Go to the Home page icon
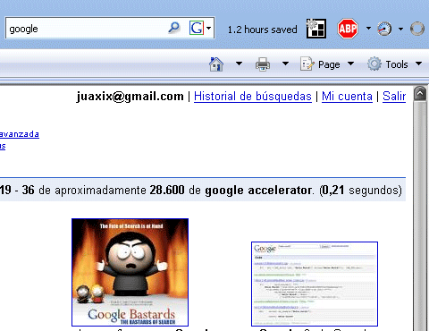The image size is (429, 331). pos(216,64)
